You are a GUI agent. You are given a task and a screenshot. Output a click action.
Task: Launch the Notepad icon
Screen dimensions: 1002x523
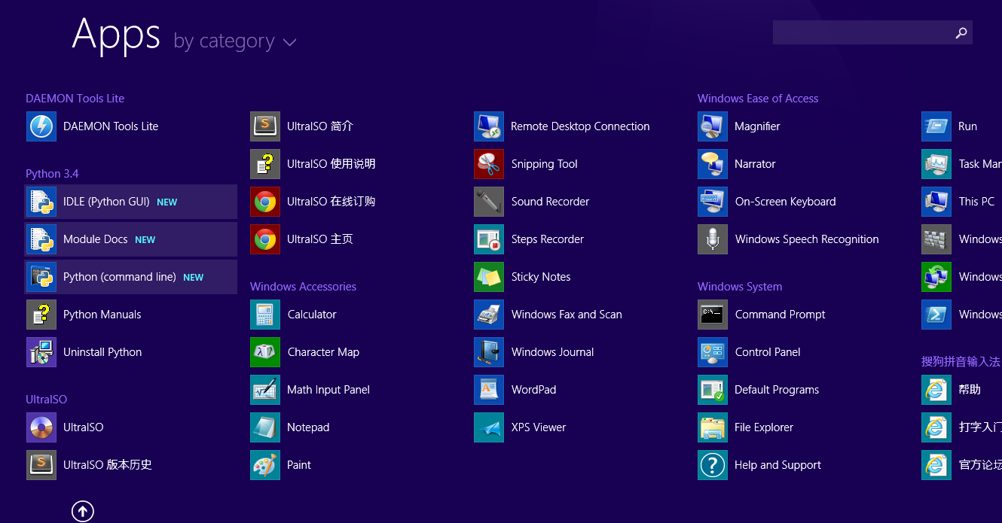point(265,427)
